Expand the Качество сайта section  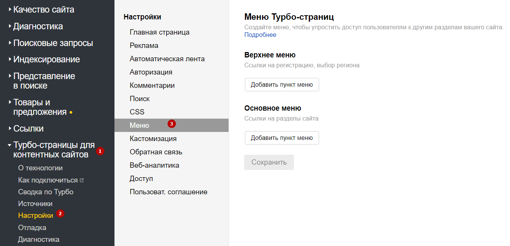pos(43,10)
